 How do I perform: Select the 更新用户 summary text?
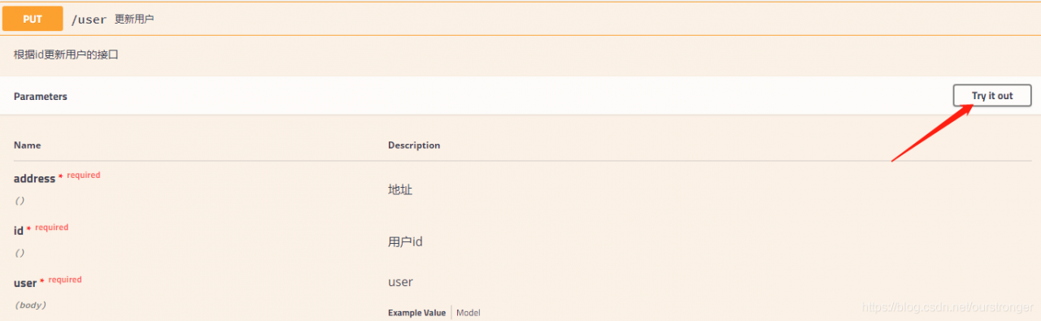(134, 19)
